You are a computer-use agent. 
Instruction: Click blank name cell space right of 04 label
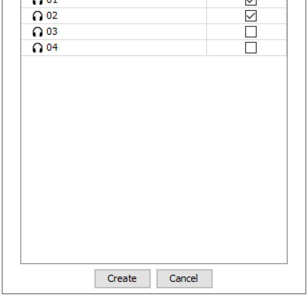(x=131, y=48)
